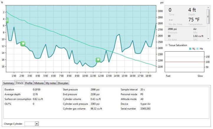The image size is (213, 129).
Task: Click the green marker at the dive start
Action: click(x=7, y=20)
